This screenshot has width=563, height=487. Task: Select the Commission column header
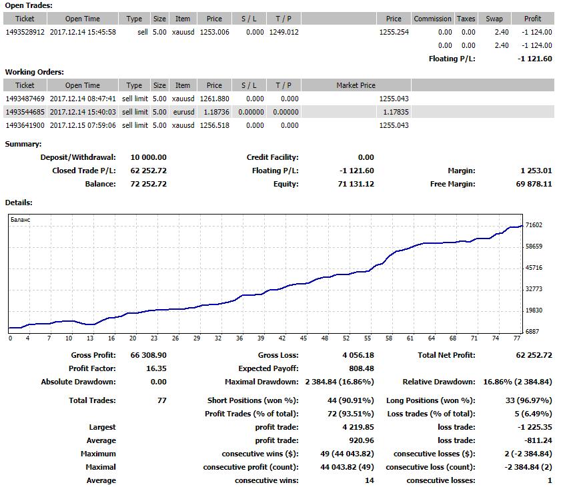tap(433, 19)
